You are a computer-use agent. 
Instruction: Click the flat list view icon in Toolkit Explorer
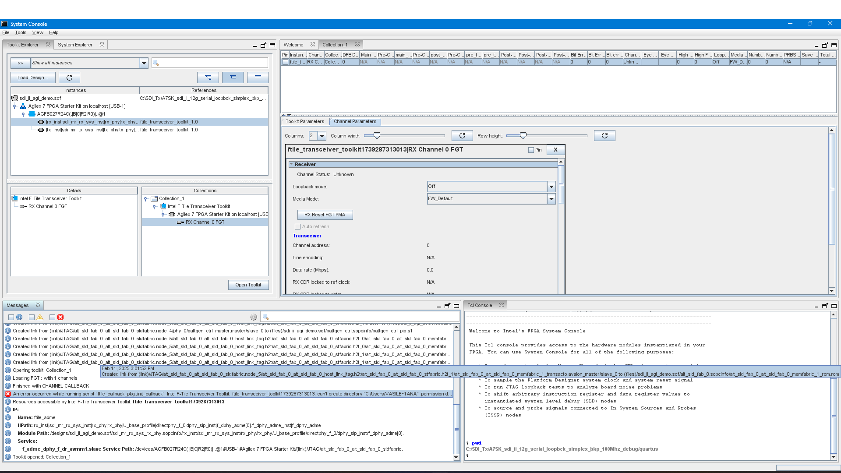pyautogui.click(x=258, y=78)
